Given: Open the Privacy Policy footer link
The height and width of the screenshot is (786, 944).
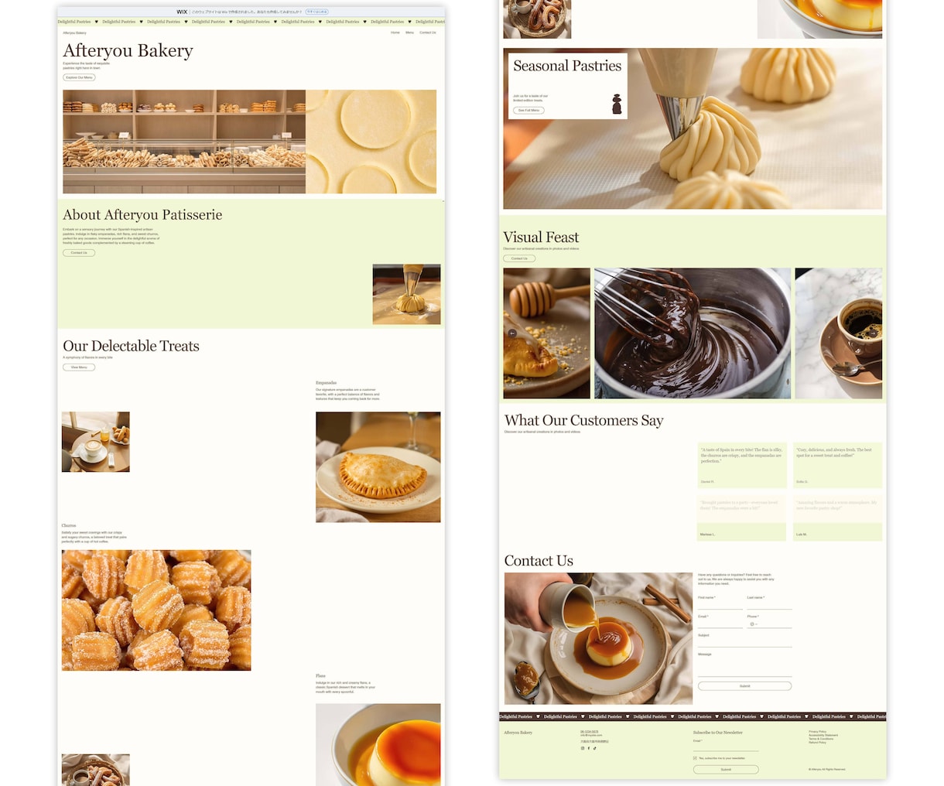Looking at the screenshot, I should pos(817,732).
